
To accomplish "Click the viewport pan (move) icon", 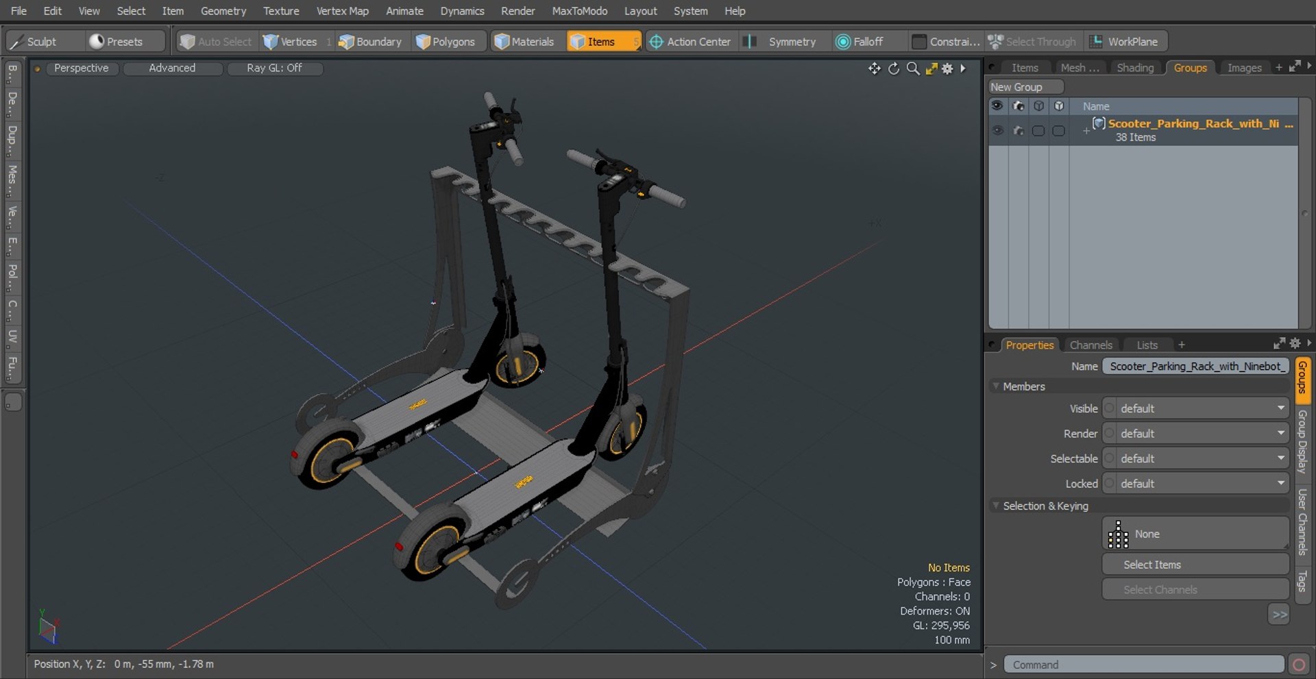I will click(x=874, y=68).
